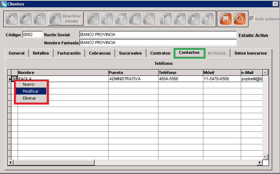Click Reactivar cliente button
This screenshot has width=280, height=174.
coord(66,19)
